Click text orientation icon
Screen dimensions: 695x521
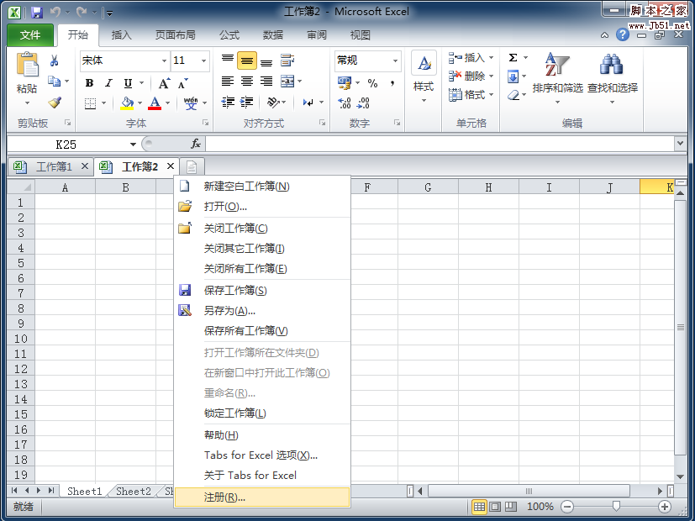[x=273, y=103]
